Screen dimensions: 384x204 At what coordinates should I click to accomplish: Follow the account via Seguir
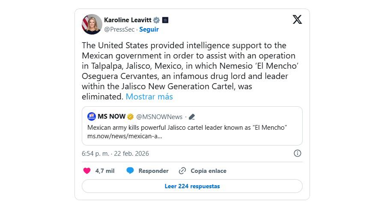pyautogui.click(x=149, y=29)
